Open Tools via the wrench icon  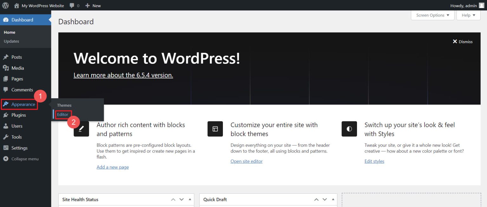click(x=6, y=137)
